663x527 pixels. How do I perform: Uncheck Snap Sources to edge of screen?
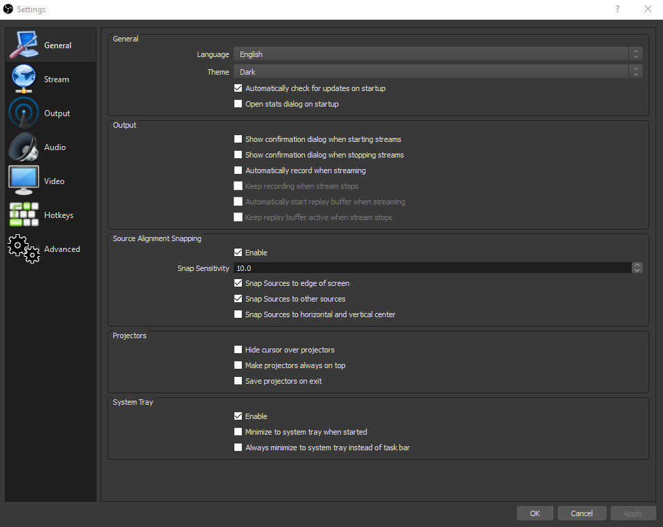click(x=238, y=283)
